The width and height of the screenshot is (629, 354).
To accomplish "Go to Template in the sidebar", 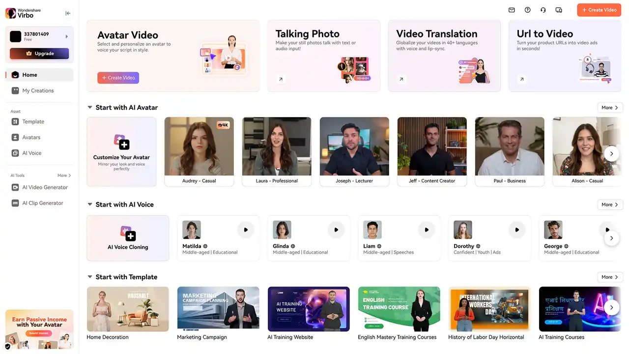I will point(33,121).
